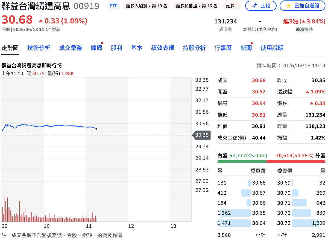Screen dimensions: 328x240
Task: Click the 開盤 value 30.52
Action: point(259,92)
